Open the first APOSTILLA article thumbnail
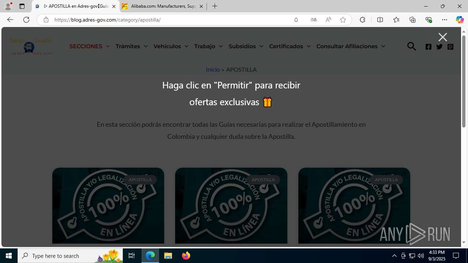468x263 pixels. [108, 206]
